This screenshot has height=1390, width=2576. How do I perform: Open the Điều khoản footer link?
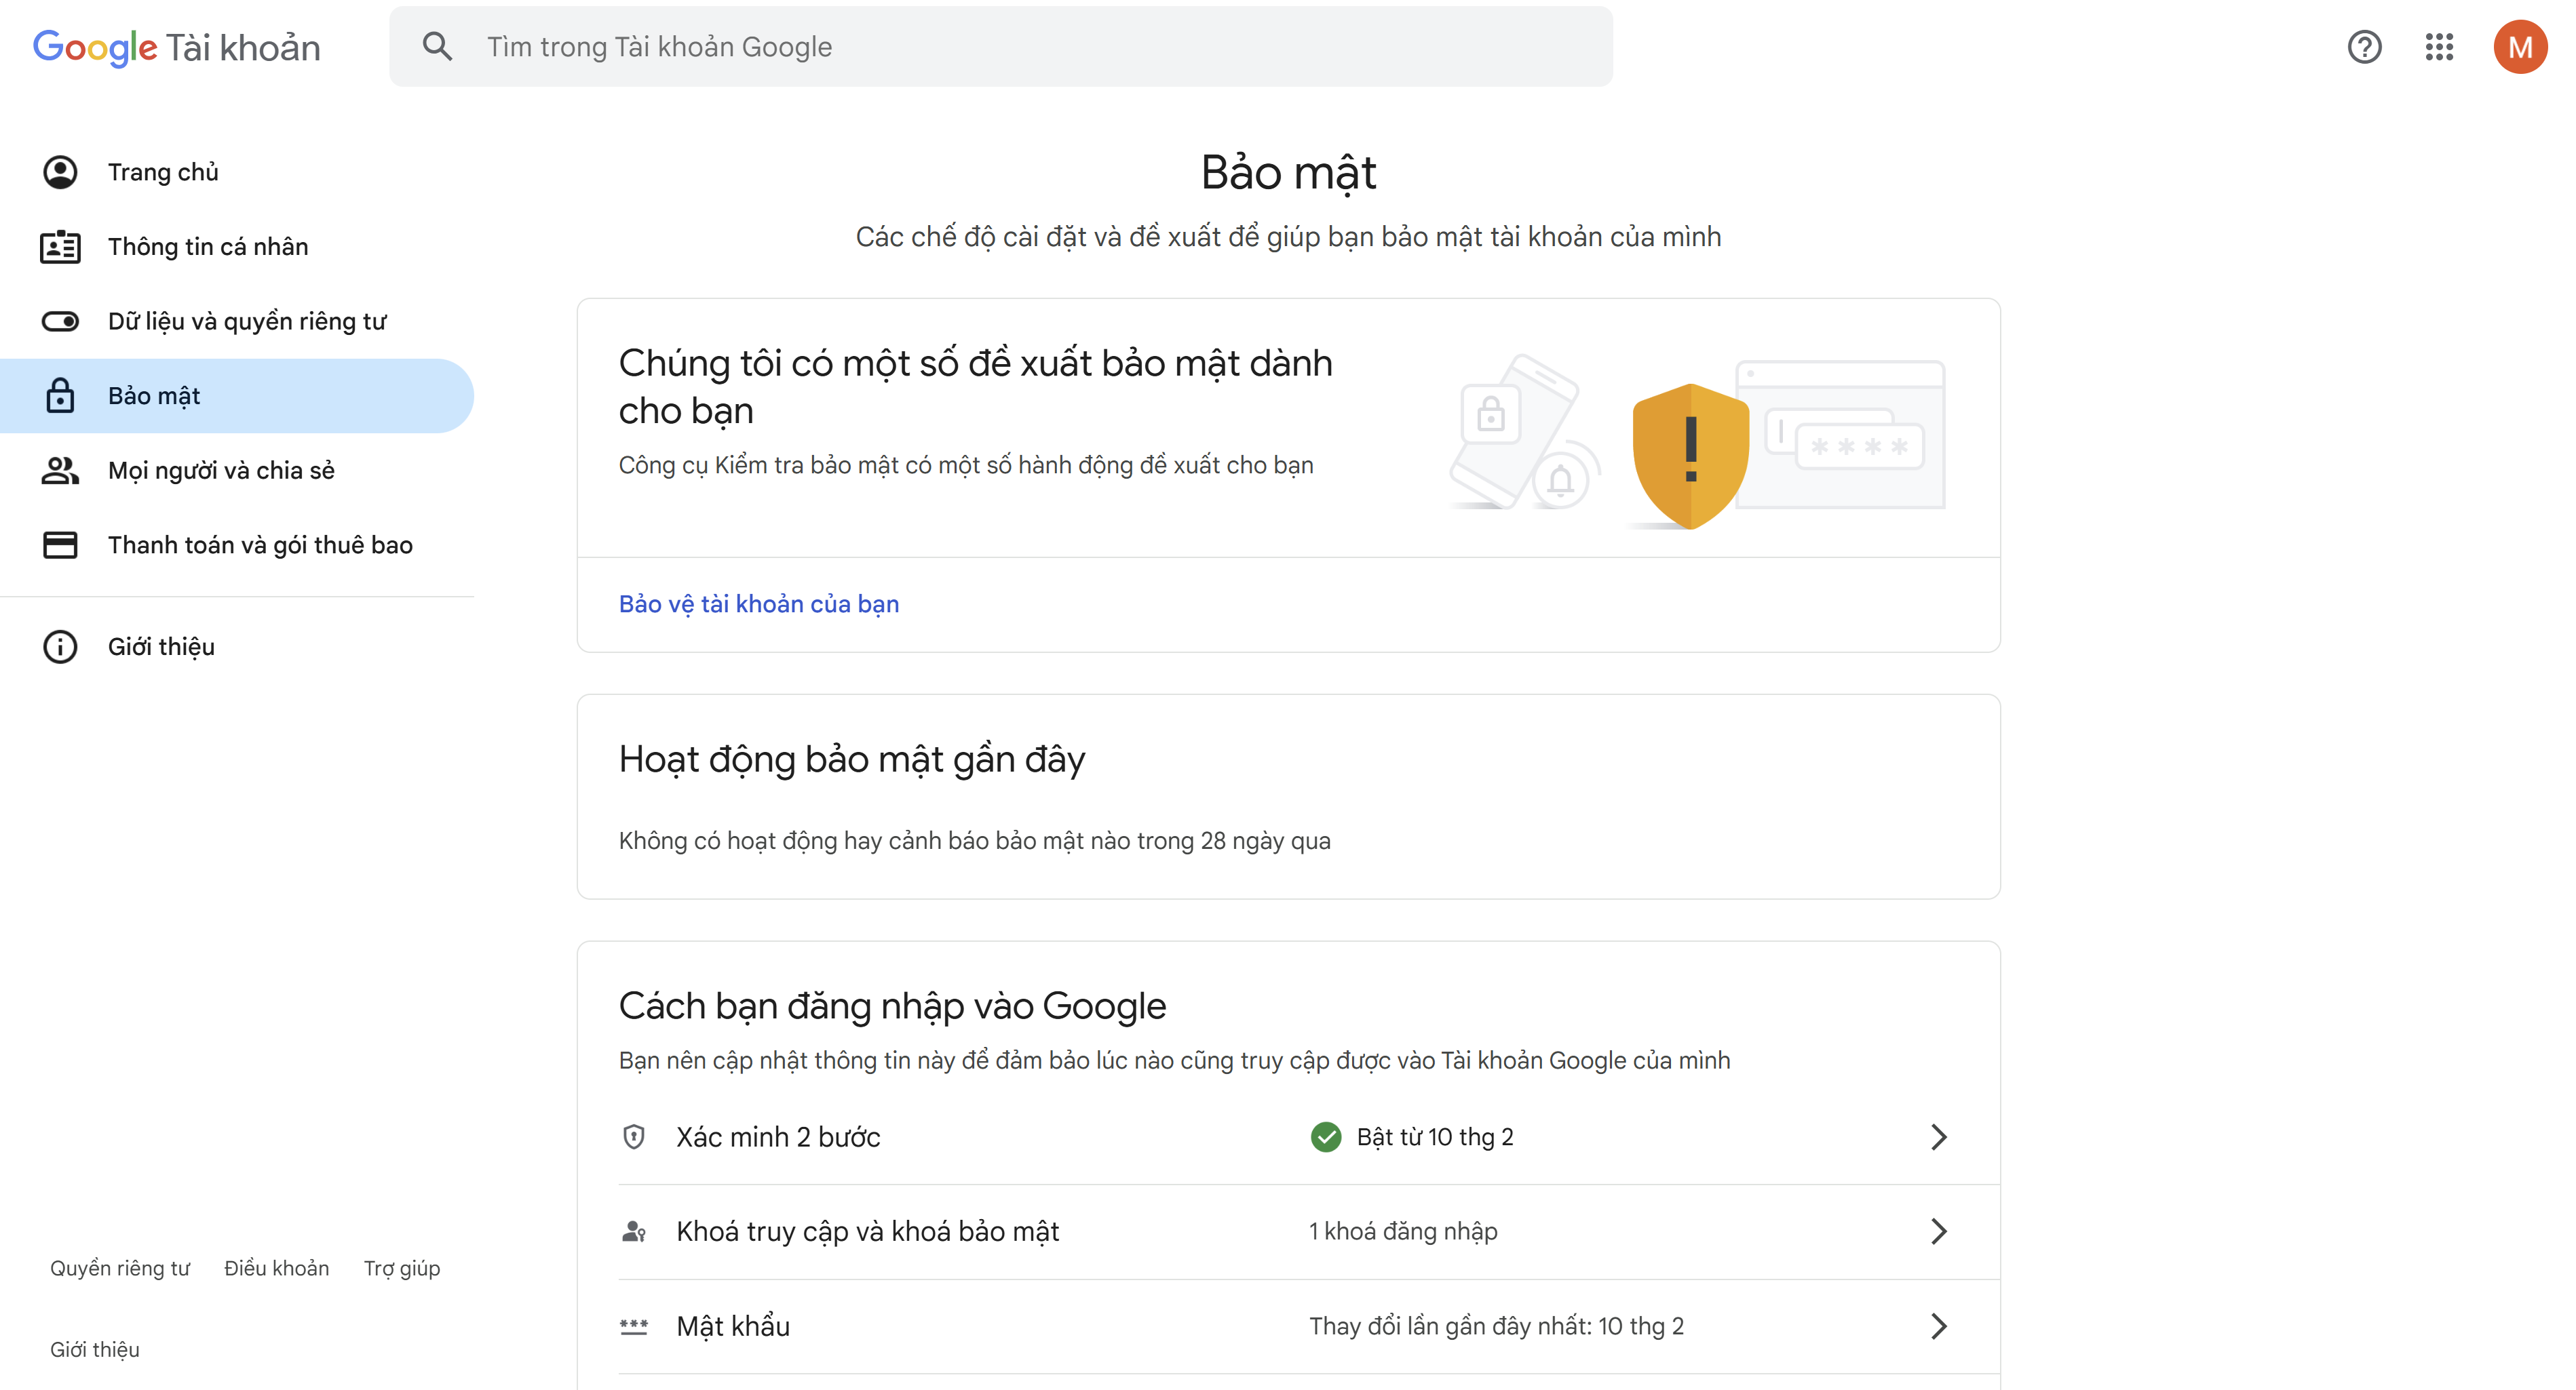pos(276,1268)
